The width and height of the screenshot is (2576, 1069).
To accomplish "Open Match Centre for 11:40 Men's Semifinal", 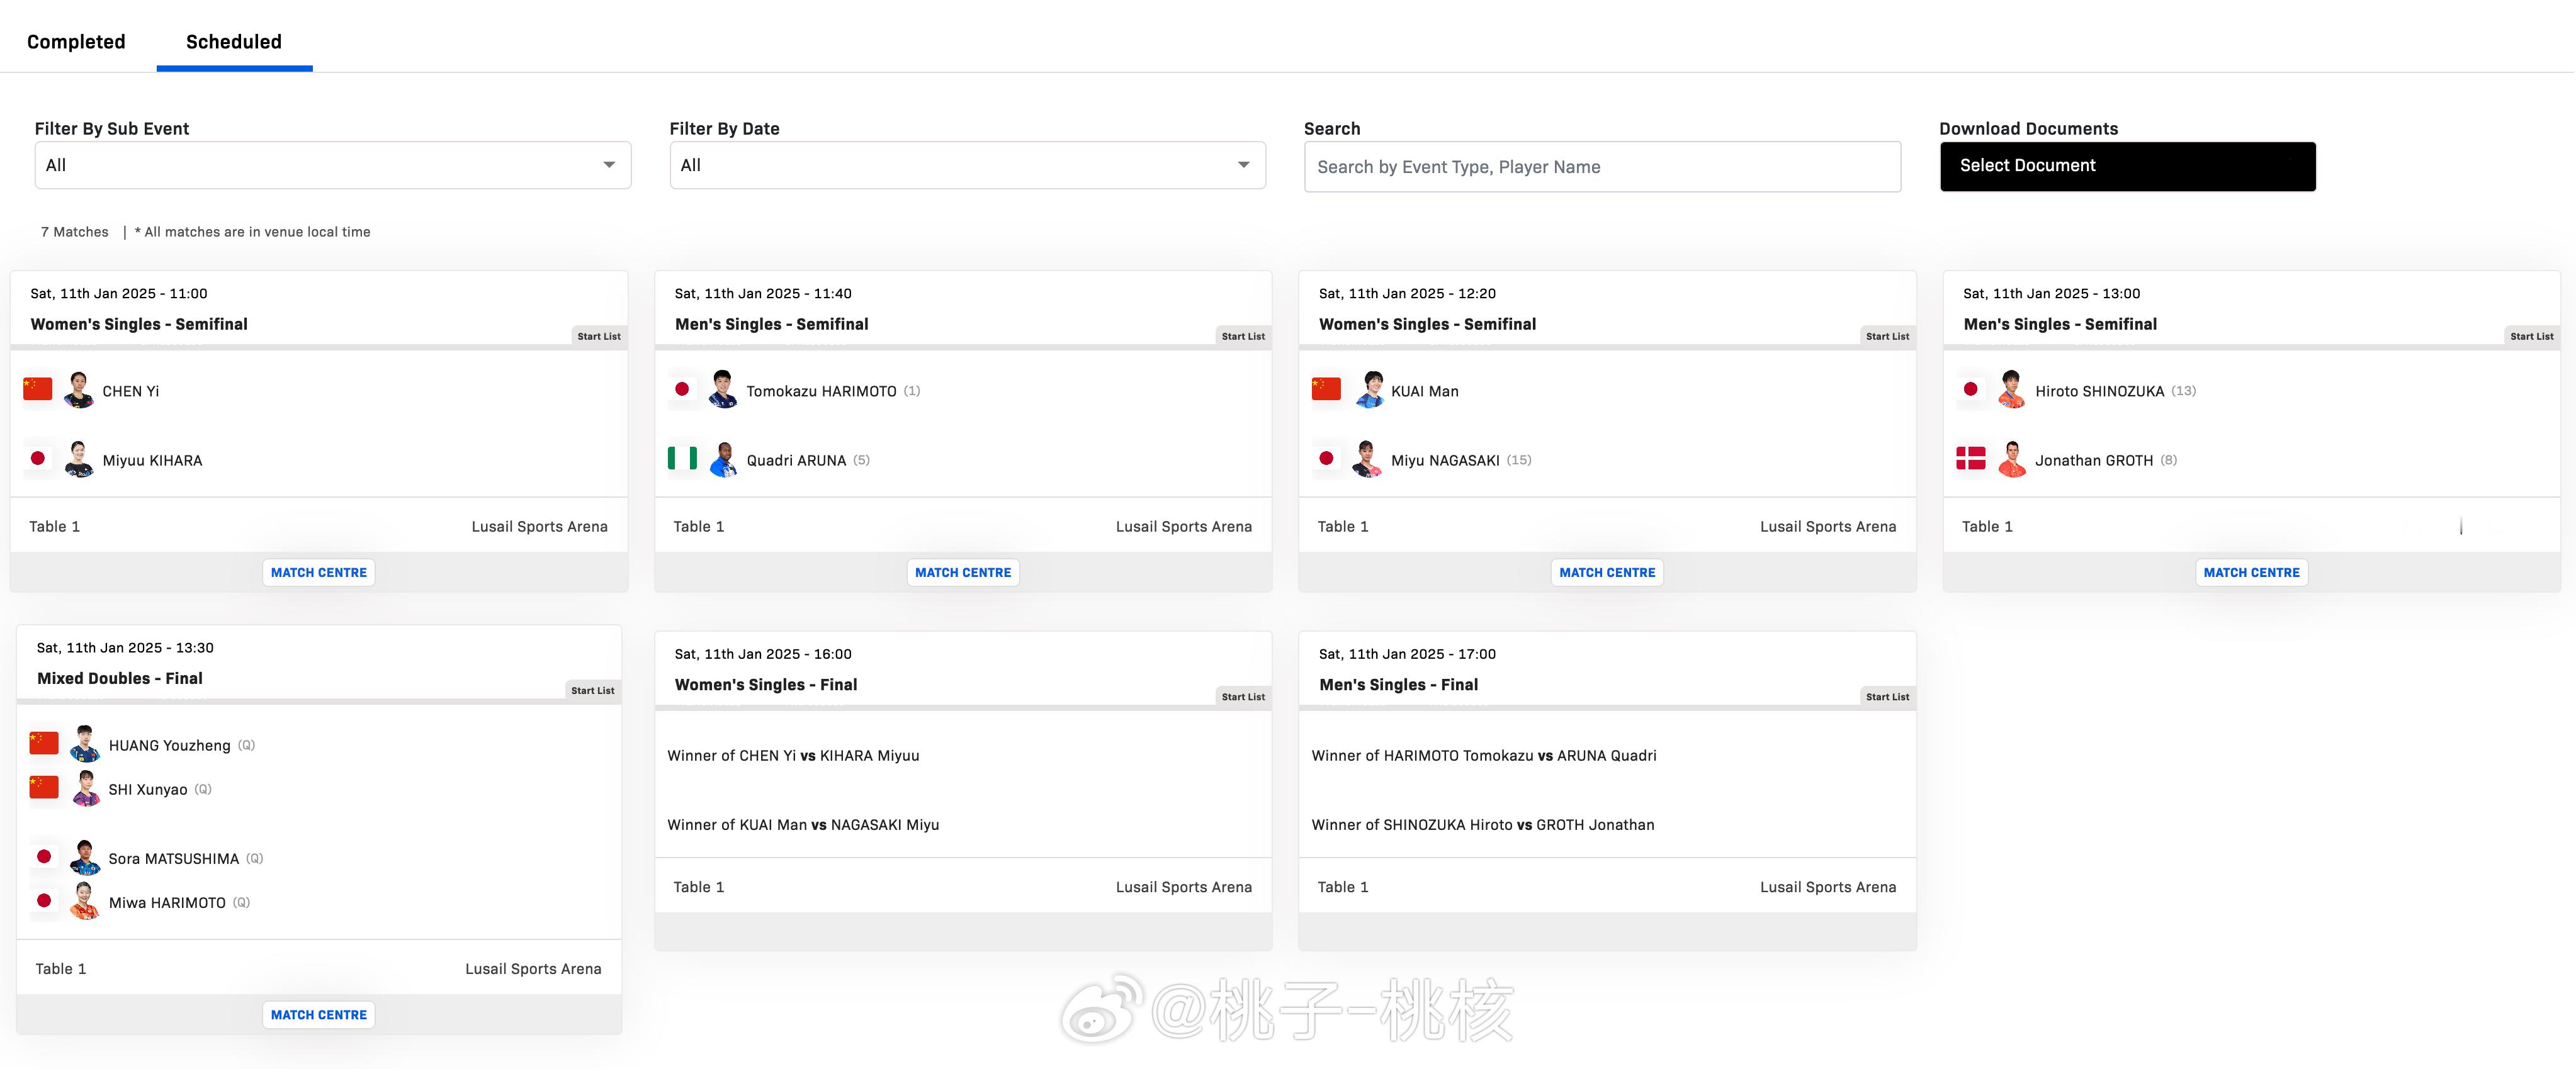I will tap(962, 573).
